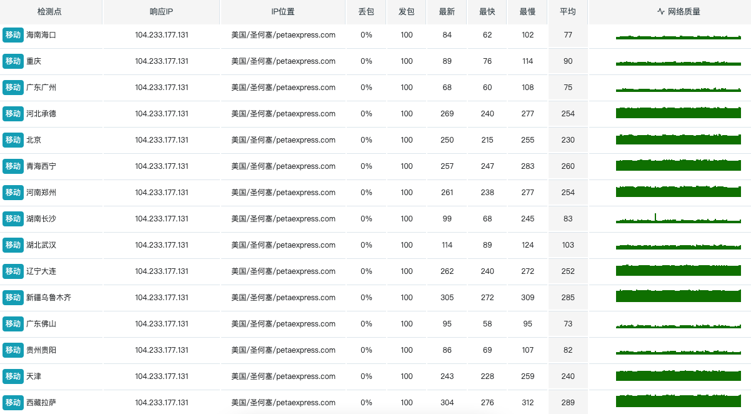The height and width of the screenshot is (414, 751).
Task: Click the 网络质量 graph in 广东佛山 row
Action: click(x=678, y=325)
